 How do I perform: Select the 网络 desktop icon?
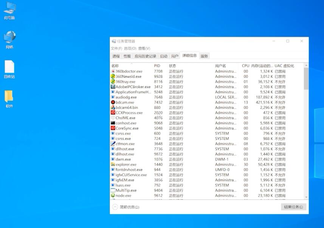pos(9,40)
